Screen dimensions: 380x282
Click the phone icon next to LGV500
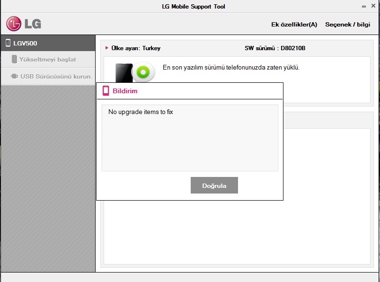click(x=8, y=43)
